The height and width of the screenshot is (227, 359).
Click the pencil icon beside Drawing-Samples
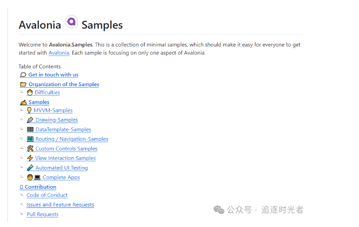(30, 120)
